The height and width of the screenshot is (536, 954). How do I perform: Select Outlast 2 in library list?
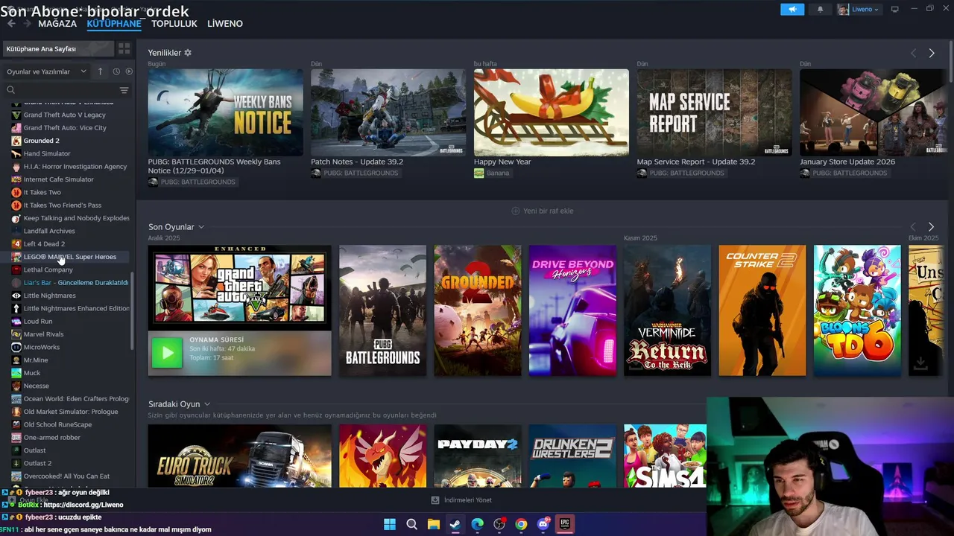click(x=38, y=463)
